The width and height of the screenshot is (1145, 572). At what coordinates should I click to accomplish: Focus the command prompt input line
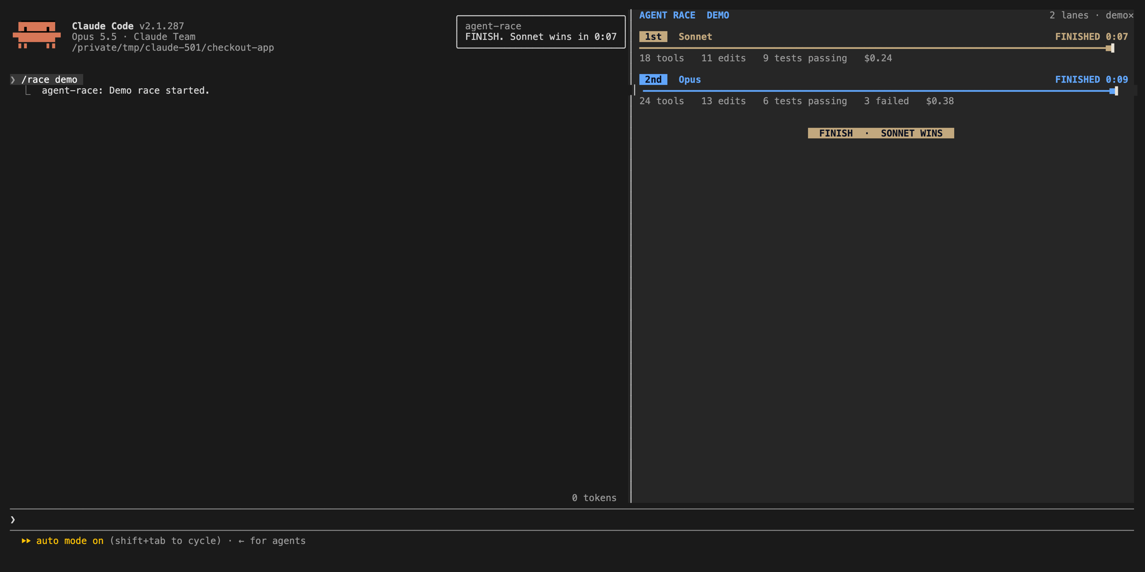tap(572, 520)
